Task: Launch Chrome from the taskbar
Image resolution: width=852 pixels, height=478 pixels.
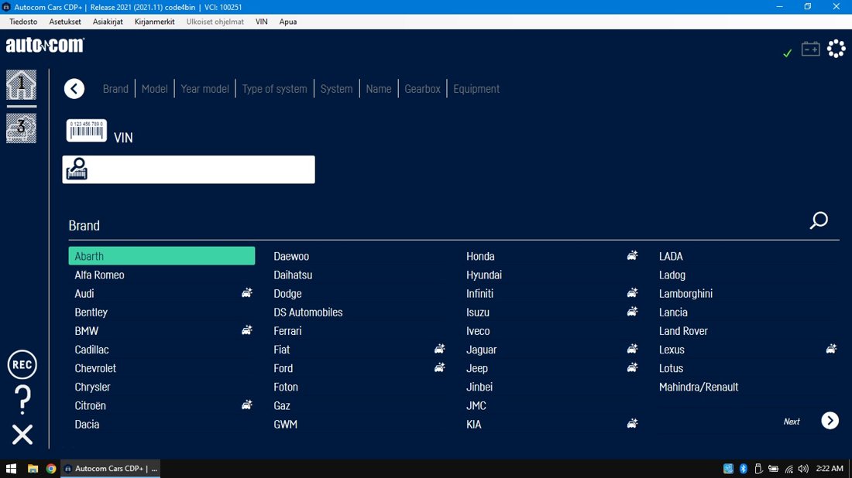Action: click(x=51, y=468)
